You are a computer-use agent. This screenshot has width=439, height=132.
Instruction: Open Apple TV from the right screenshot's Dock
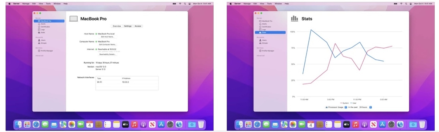(346, 124)
